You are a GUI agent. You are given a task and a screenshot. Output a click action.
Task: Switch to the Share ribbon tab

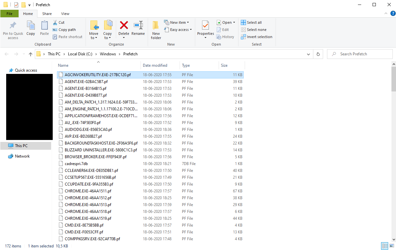tap(47, 14)
